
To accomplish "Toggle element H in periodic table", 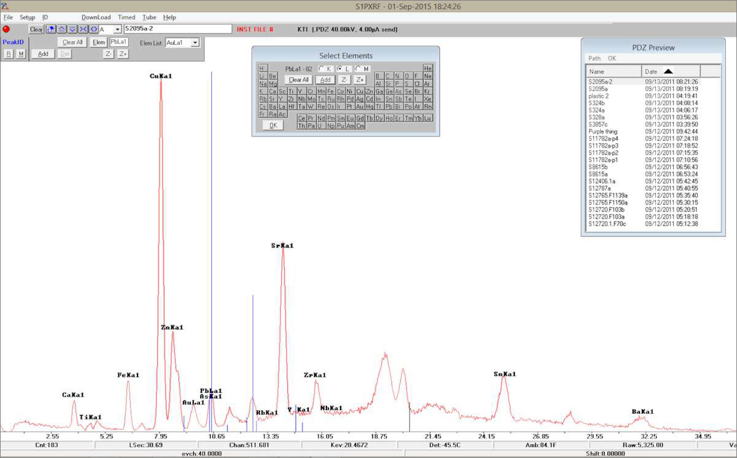I will point(263,68).
